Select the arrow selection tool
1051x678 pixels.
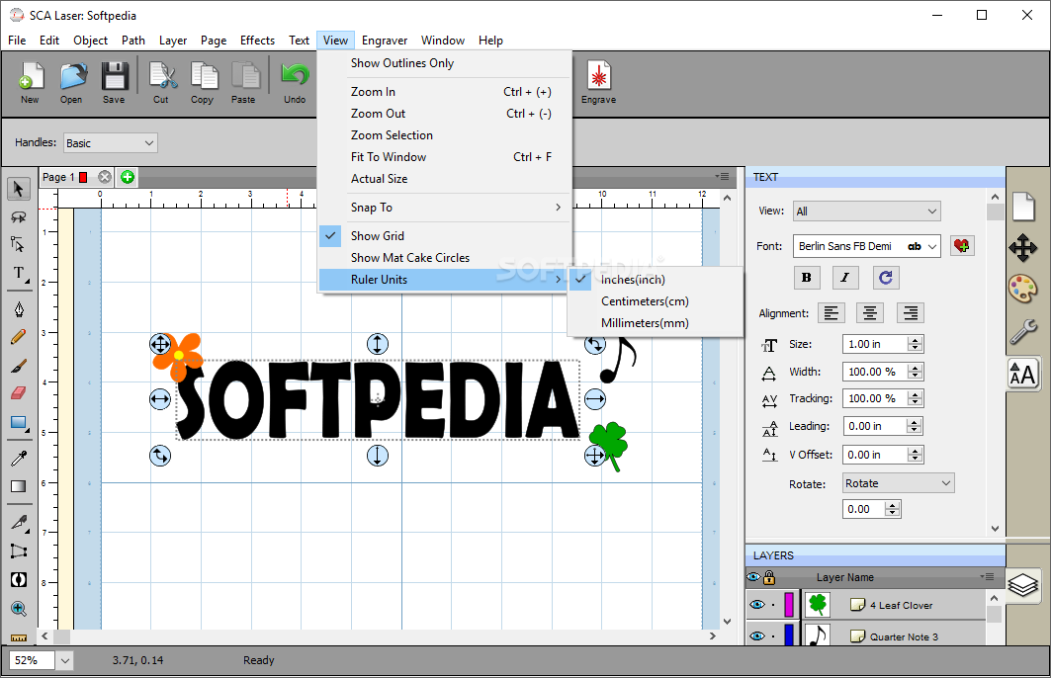pos(19,189)
